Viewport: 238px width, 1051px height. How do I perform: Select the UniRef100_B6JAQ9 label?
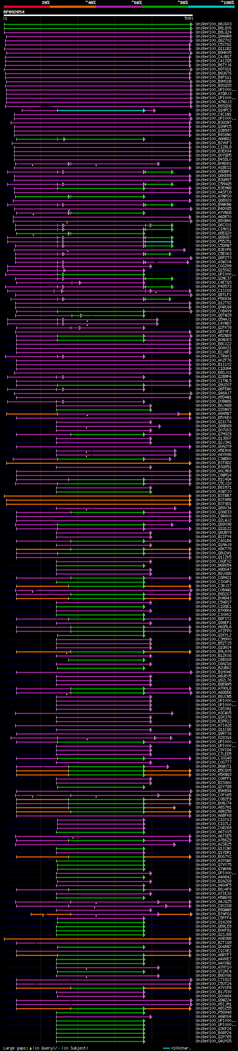click(x=213, y=406)
